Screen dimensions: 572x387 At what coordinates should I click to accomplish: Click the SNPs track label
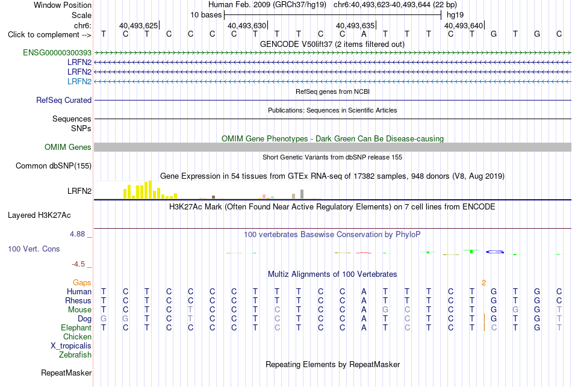tap(81, 128)
